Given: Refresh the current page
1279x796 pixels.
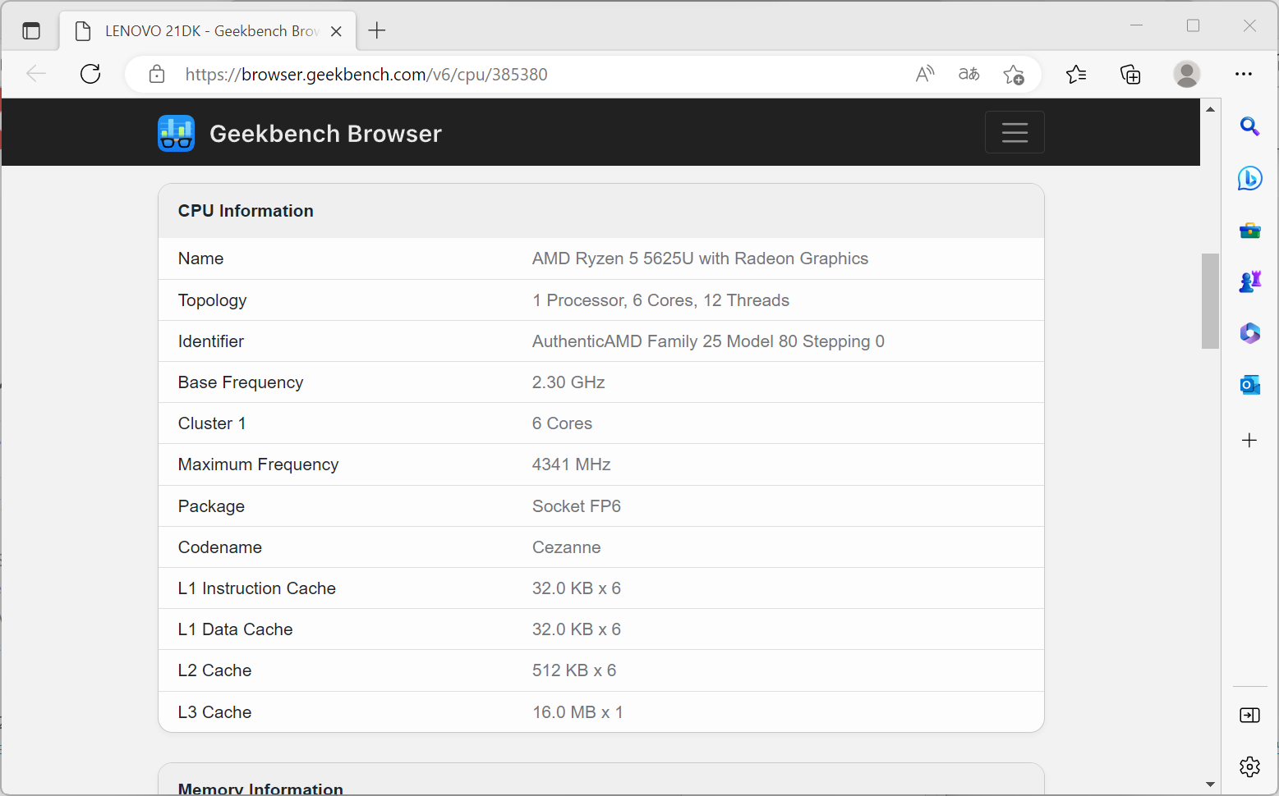Looking at the screenshot, I should tap(90, 74).
